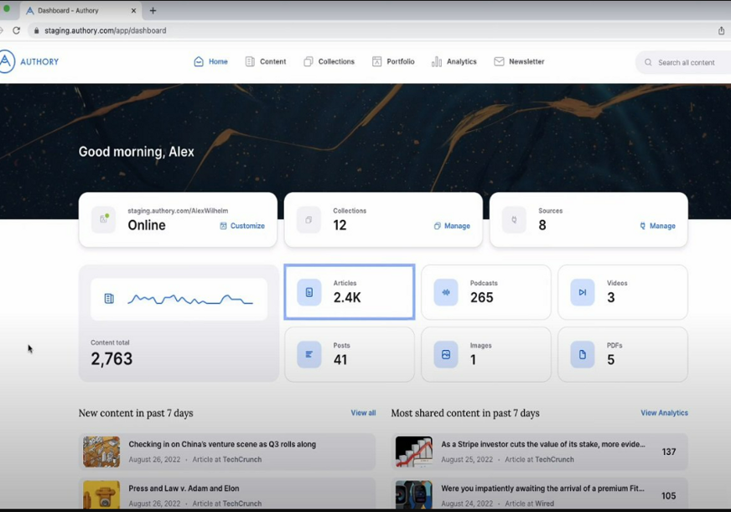
Task: Focus the Search all content field
Action: click(x=686, y=62)
